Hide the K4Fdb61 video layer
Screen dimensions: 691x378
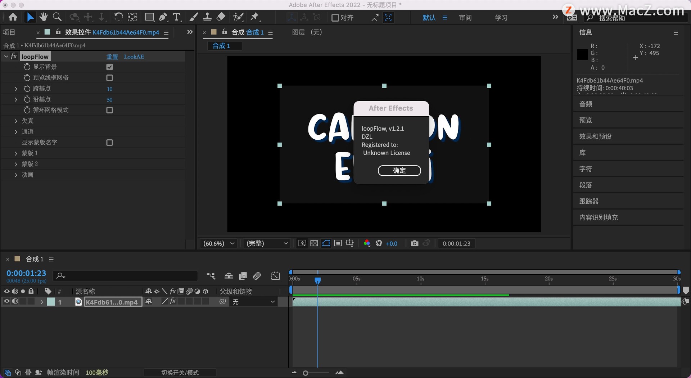point(6,302)
